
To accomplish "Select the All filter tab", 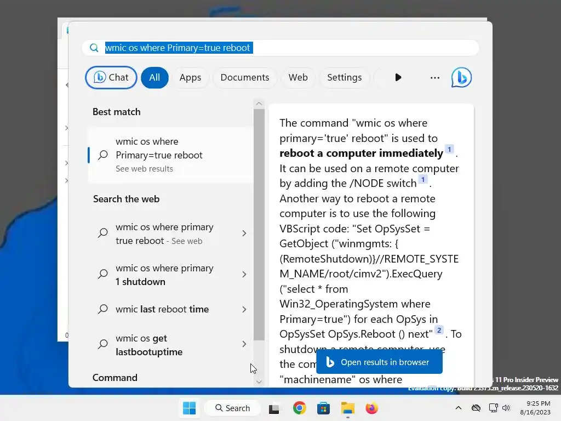I will pyautogui.click(x=154, y=77).
